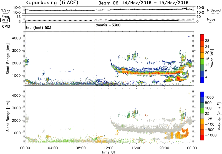Click the '18' tick on frequency axis
Viewport: 222px width, 154px height.
19,17
